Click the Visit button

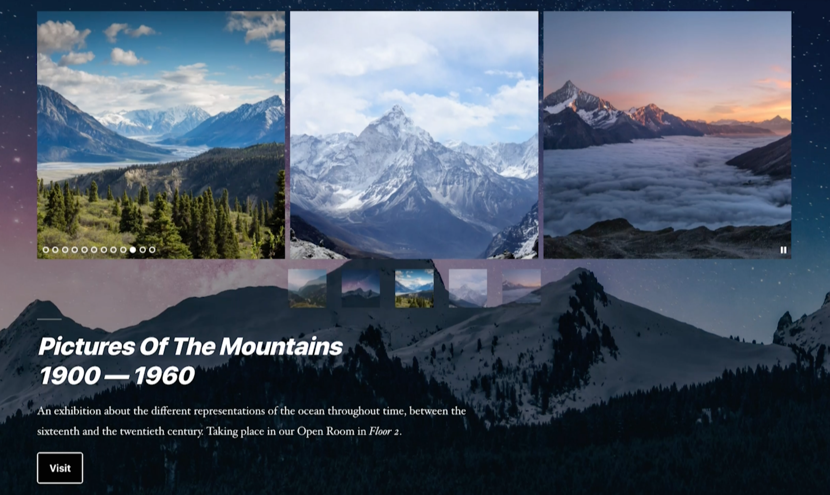(x=60, y=468)
